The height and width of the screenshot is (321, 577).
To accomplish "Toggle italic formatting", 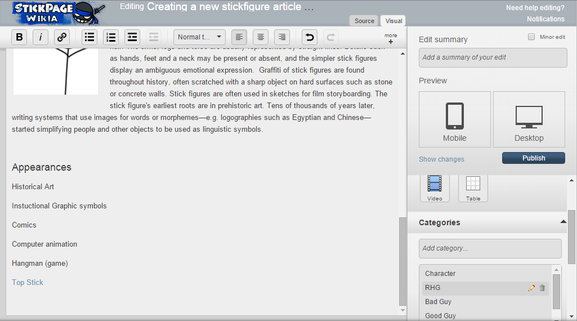I will (41, 37).
